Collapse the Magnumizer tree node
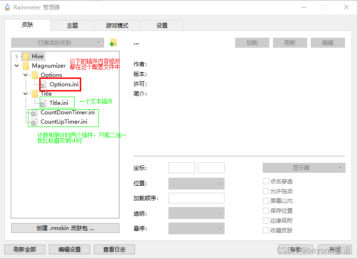358x259 pixels. tap(16, 66)
